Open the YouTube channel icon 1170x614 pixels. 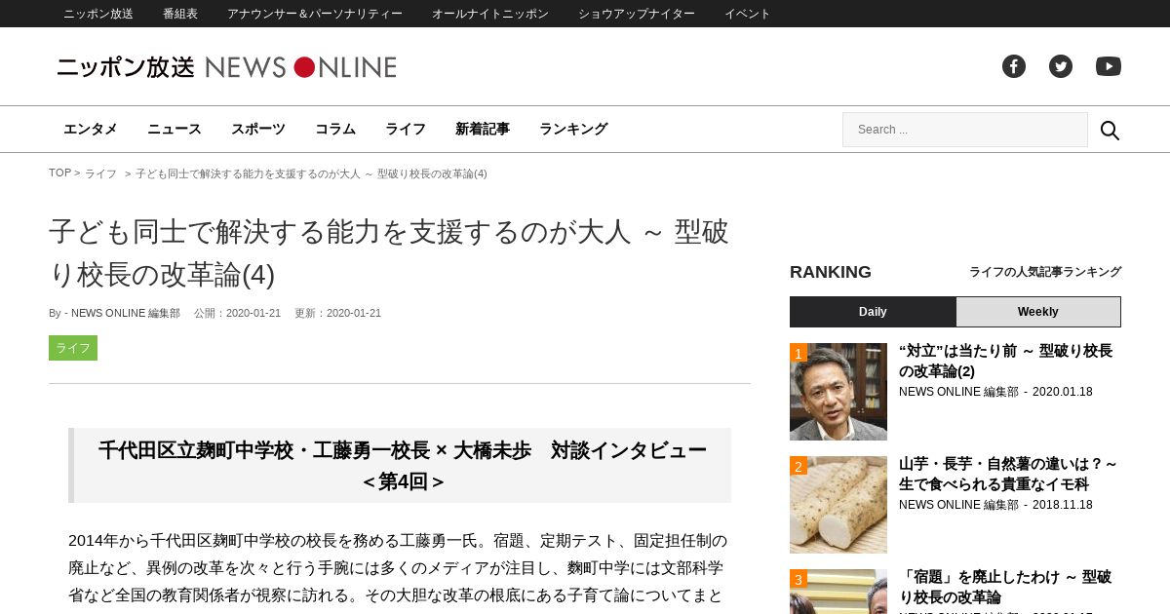(1109, 66)
